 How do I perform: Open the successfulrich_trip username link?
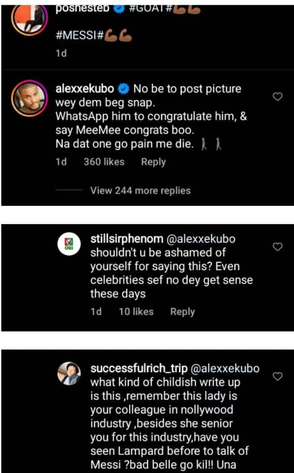click(x=139, y=368)
